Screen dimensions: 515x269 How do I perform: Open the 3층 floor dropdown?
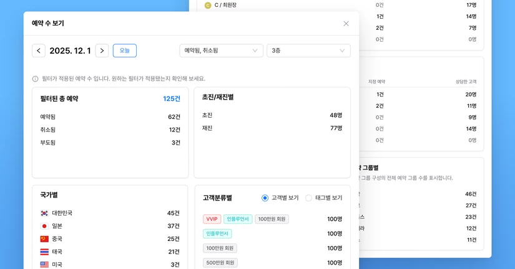point(308,51)
